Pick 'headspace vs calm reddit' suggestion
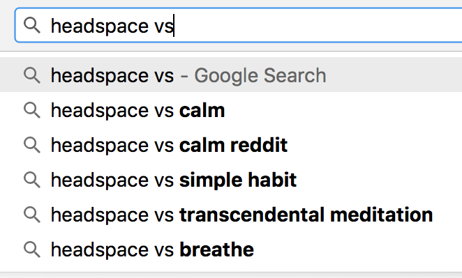The height and width of the screenshot is (278, 462). 231,145
